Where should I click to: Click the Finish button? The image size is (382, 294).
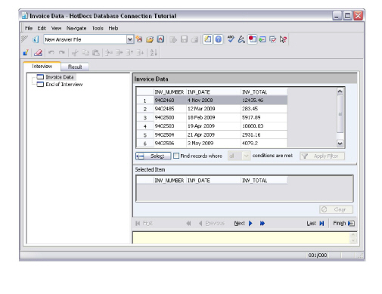pyautogui.click(x=343, y=223)
